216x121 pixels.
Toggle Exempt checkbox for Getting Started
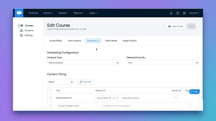[x=176, y=98]
